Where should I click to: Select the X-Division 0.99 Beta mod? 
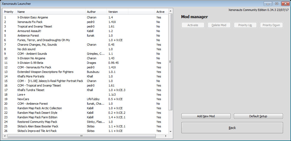[x=85, y=63]
